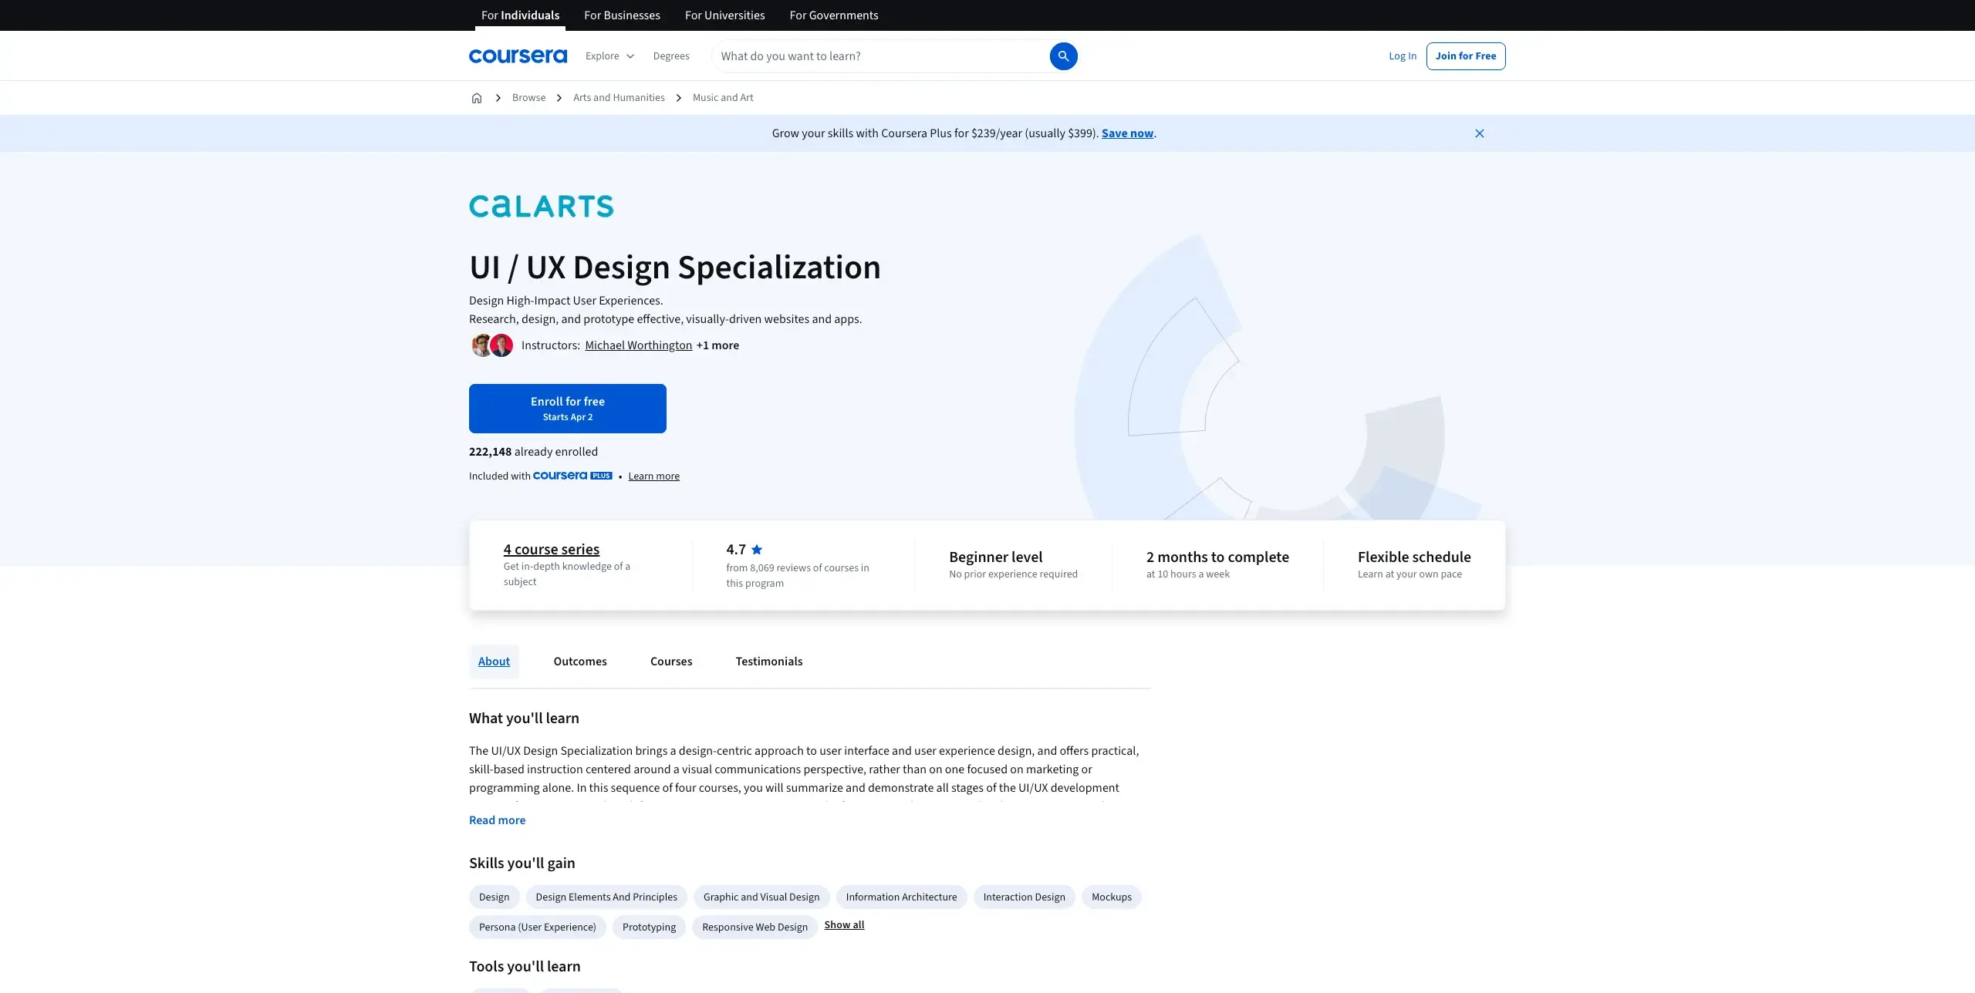Select the For Universities menu item
The height and width of the screenshot is (993, 1975).
[724, 15]
